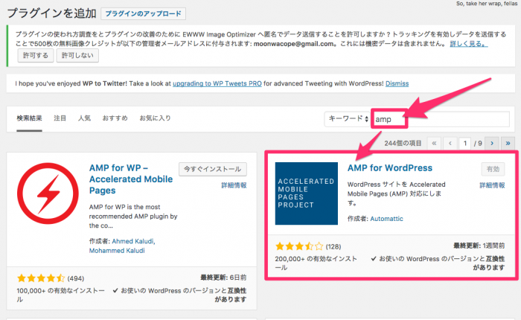Image resolution: width=521 pixels, height=320 pixels.
Task: Open 詳細情報 details for AMP for WordPress
Action: coord(492,185)
